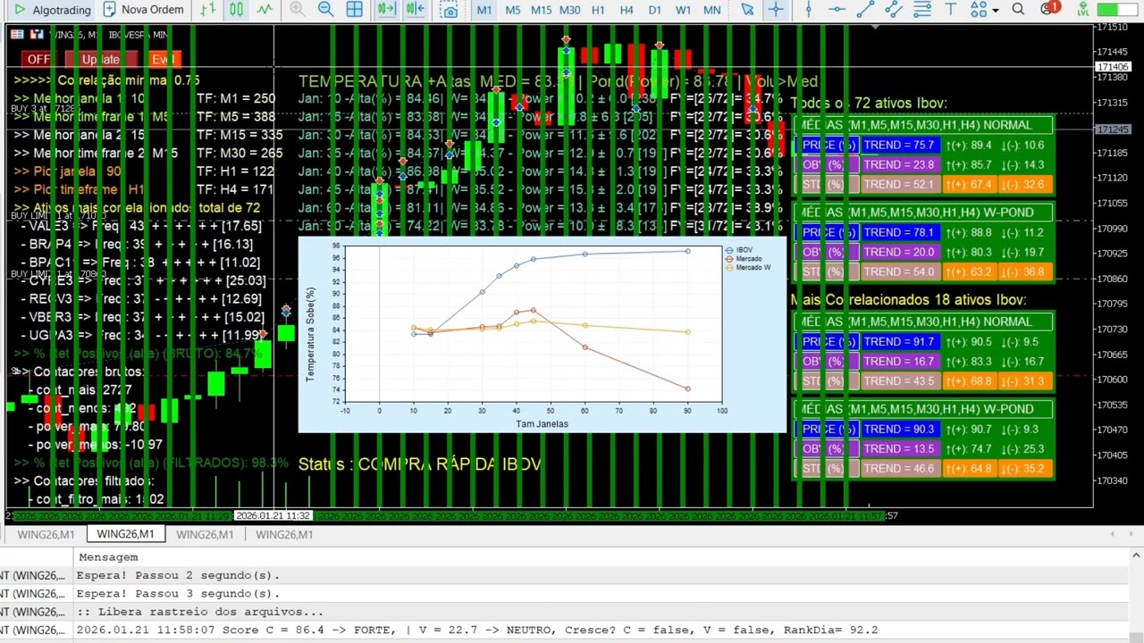Draw a vertical line on the chart
This screenshot has width=1144, height=643.
click(x=808, y=10)
